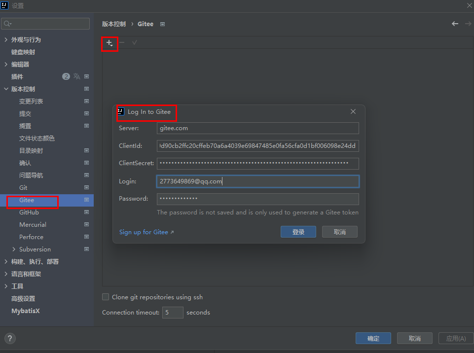Expand the 外观与行为 section
This screenshot has height=353, width=474.
click(x=6, y=39)
